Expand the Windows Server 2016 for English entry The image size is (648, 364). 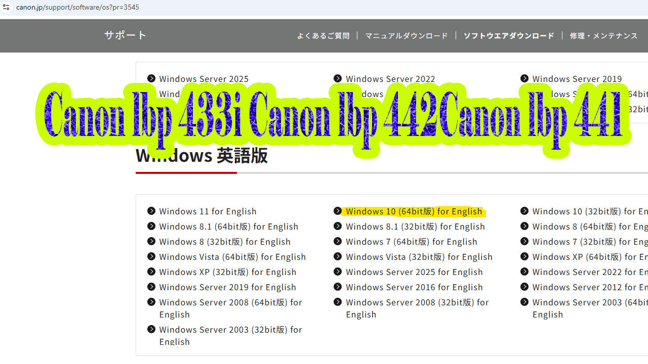pos(414,287)
